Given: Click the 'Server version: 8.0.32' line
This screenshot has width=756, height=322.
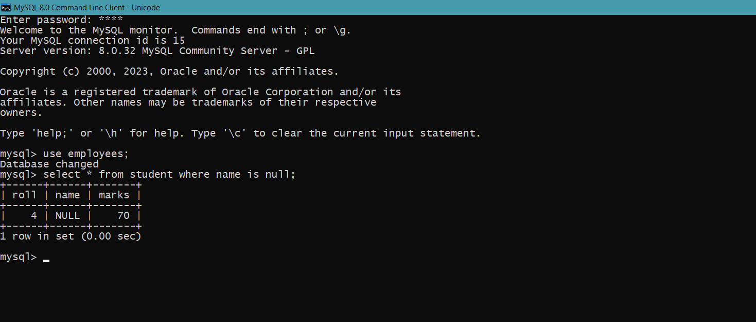Looking at the screenshot, I should coord(157,51).
